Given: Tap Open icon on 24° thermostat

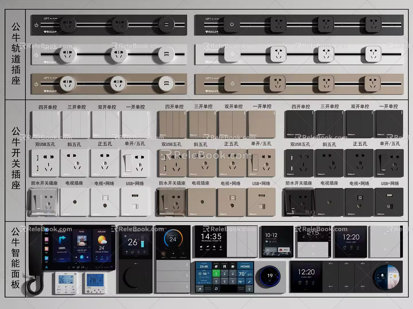Looking at the screenshot, I should (x=163, y=254).
